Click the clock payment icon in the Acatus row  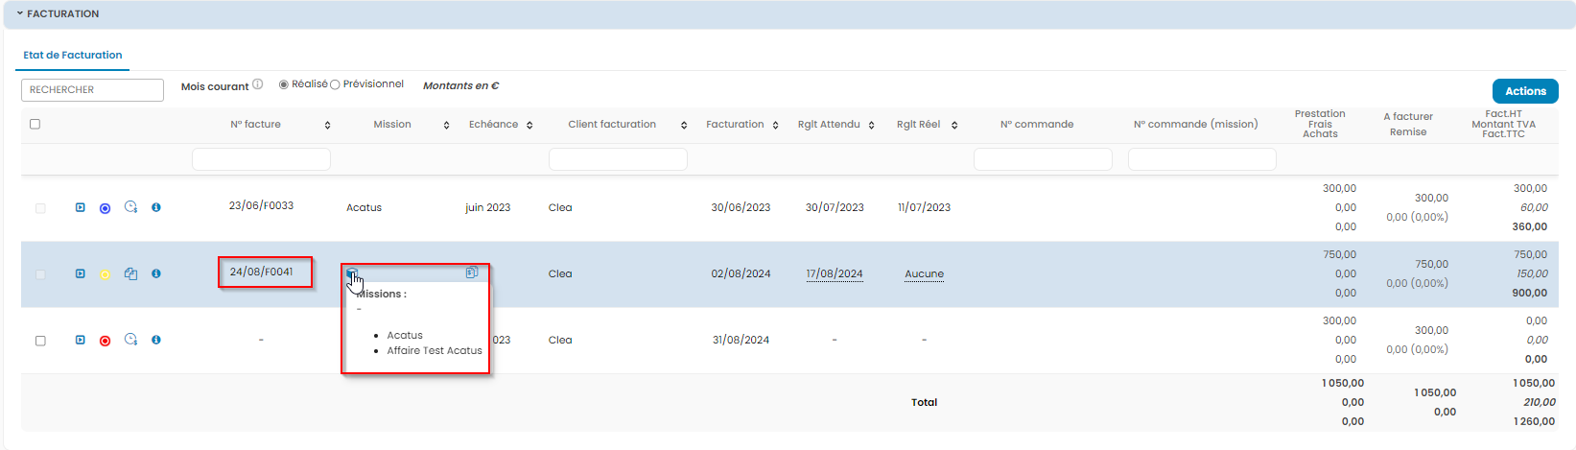[x=130, y=207]
